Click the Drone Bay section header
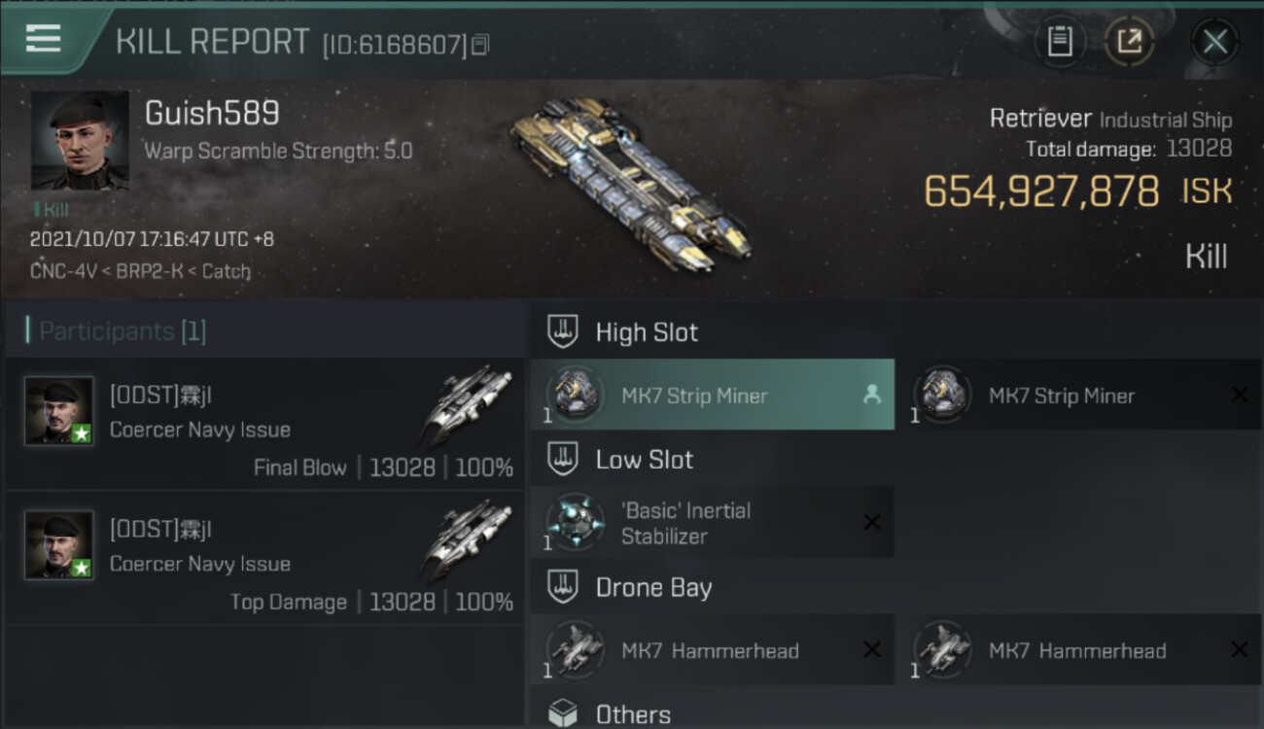 click(653, 588)
